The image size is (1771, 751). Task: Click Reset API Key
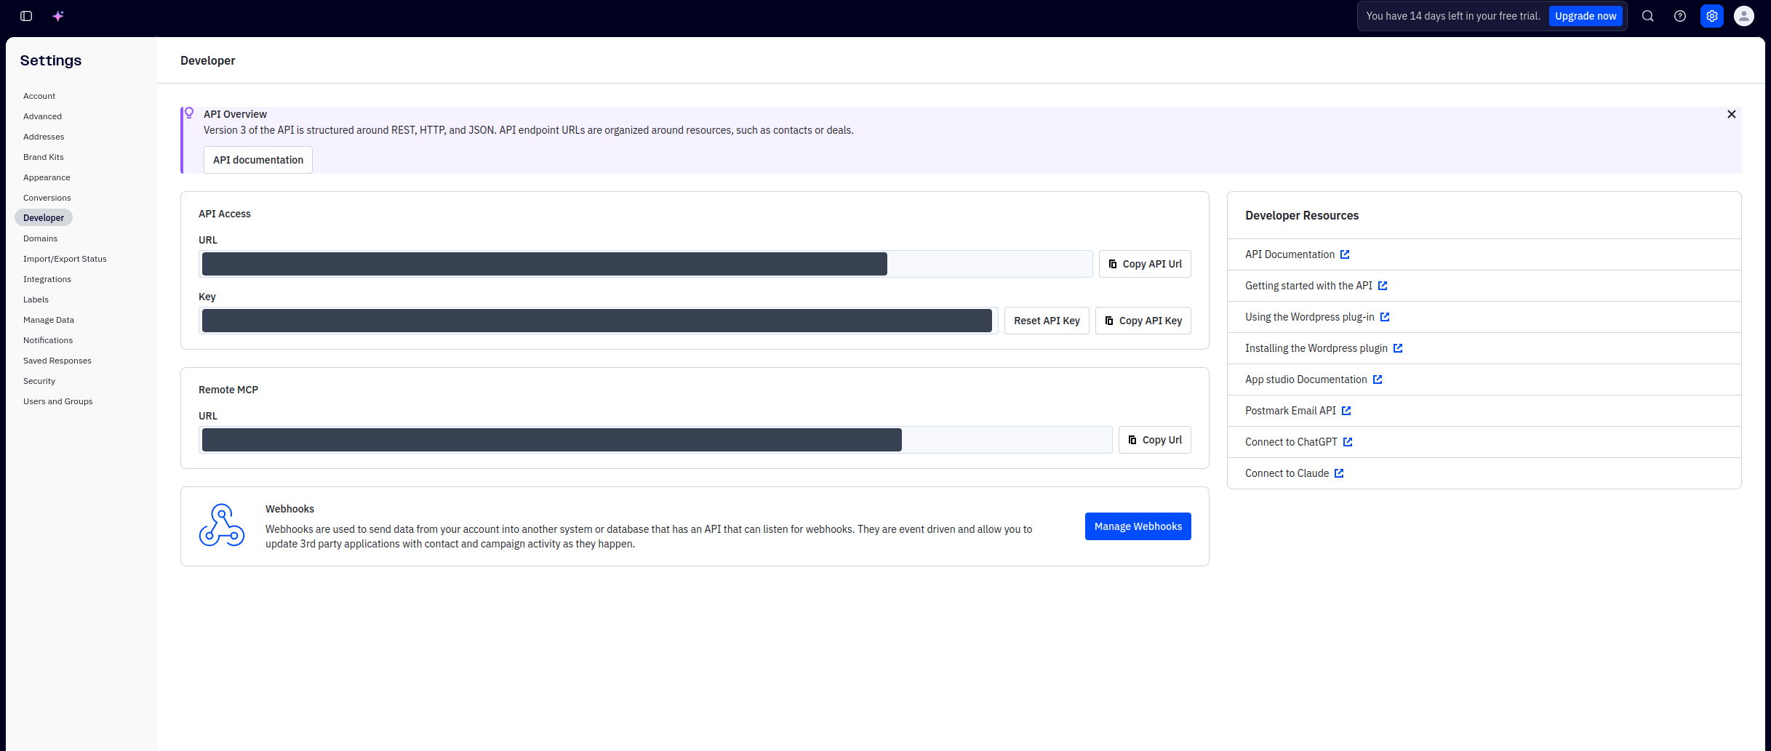(x=1047, y=321)
